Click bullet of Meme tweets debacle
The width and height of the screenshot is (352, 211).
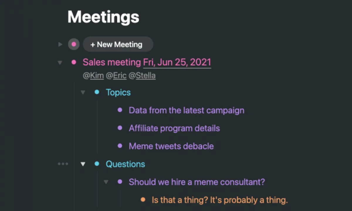click(x=120, y=146)
